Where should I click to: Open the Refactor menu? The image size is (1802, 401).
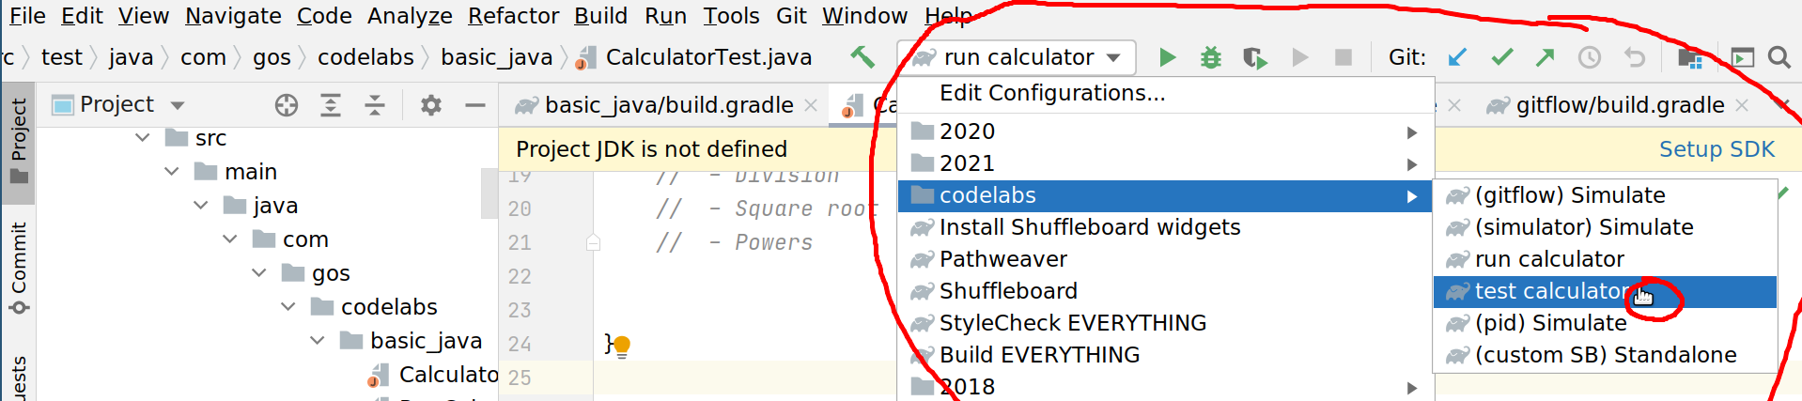513,16
